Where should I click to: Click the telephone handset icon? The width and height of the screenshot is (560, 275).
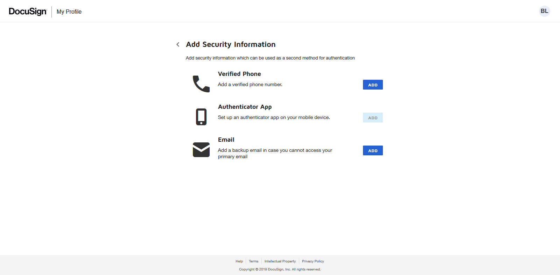click(x=201, y=84)
